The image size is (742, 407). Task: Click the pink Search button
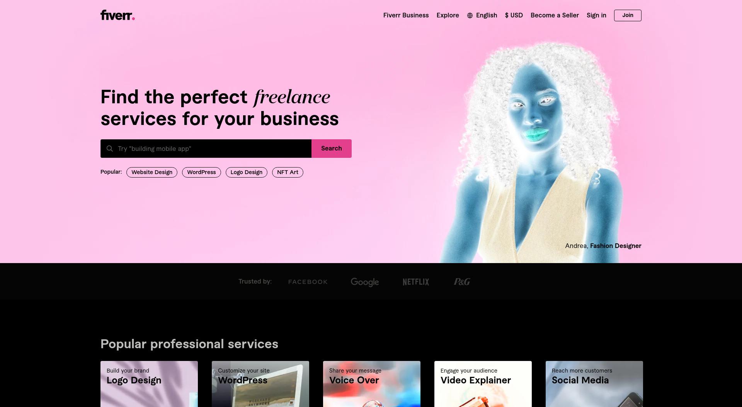(332, 149)
